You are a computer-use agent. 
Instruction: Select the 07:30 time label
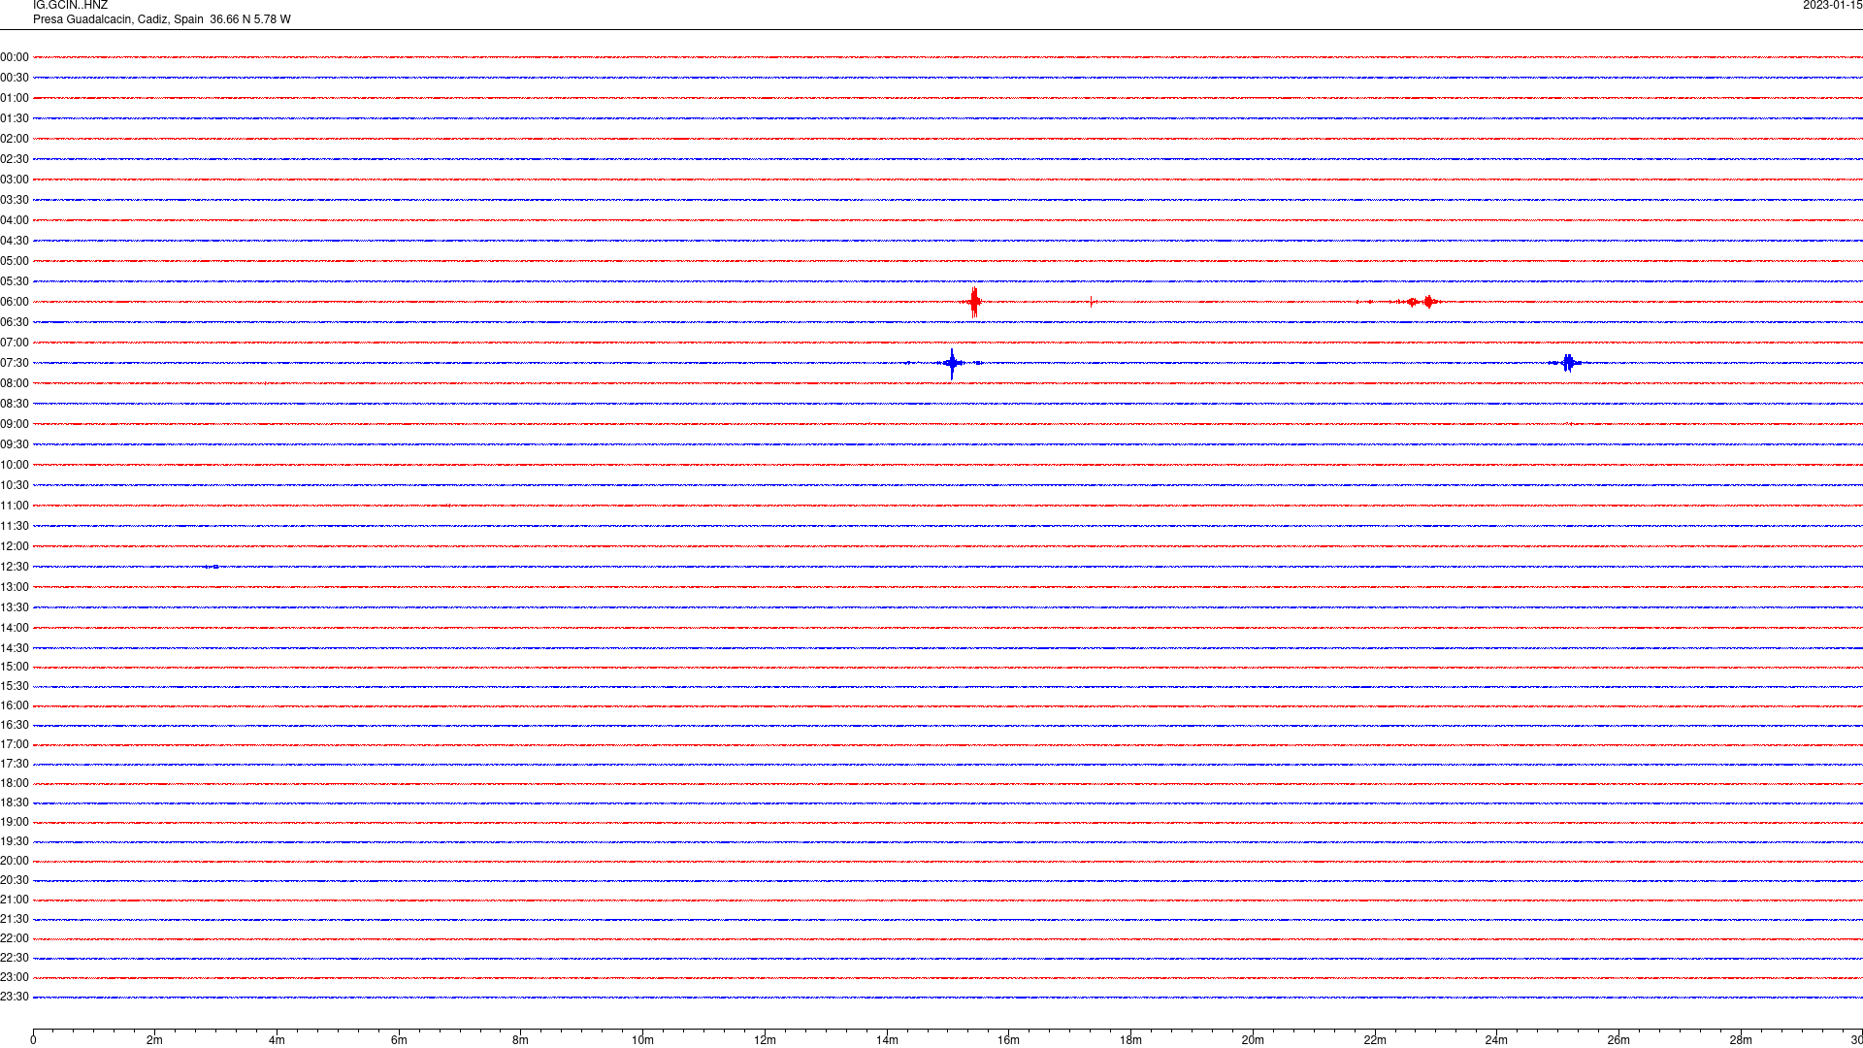click(15, 363)
